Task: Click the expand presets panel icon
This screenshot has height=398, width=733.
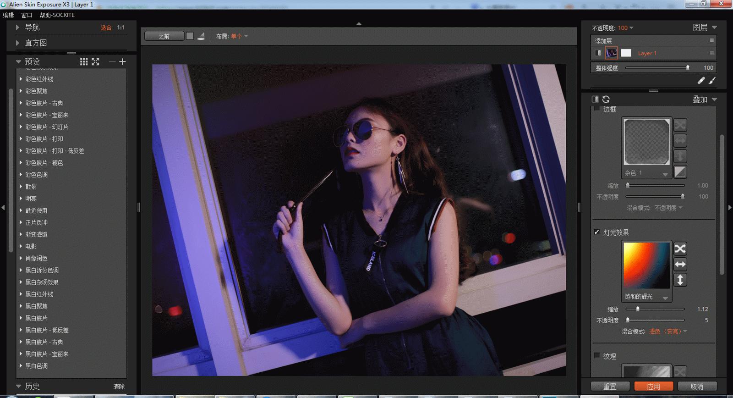Action: (x=95, y=62)
